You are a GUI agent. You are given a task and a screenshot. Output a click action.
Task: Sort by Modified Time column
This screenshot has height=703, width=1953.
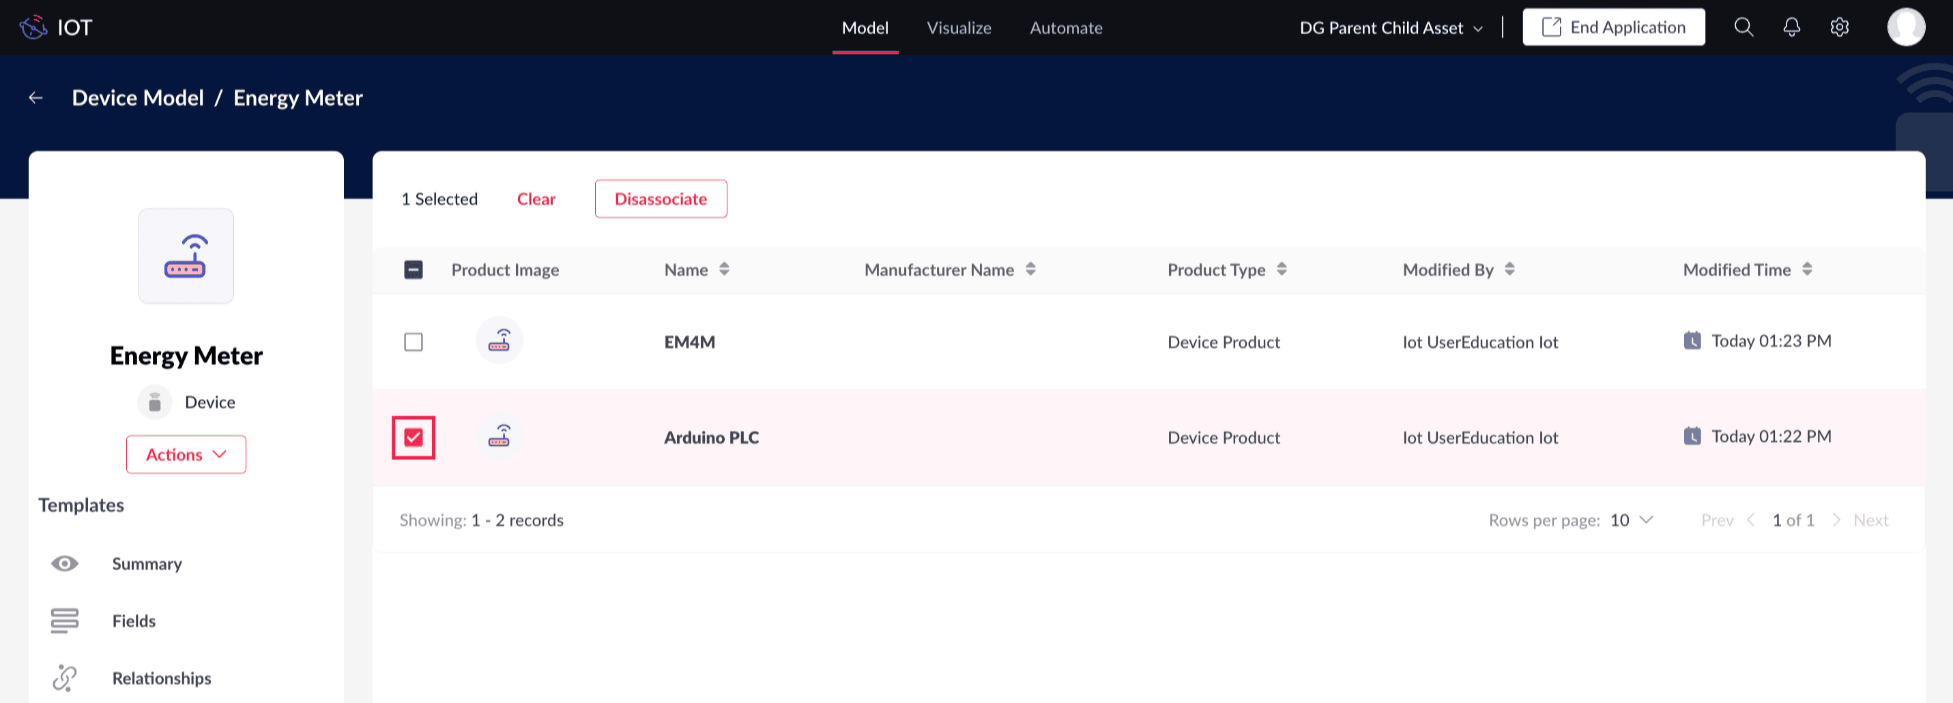click(1807, 269)
